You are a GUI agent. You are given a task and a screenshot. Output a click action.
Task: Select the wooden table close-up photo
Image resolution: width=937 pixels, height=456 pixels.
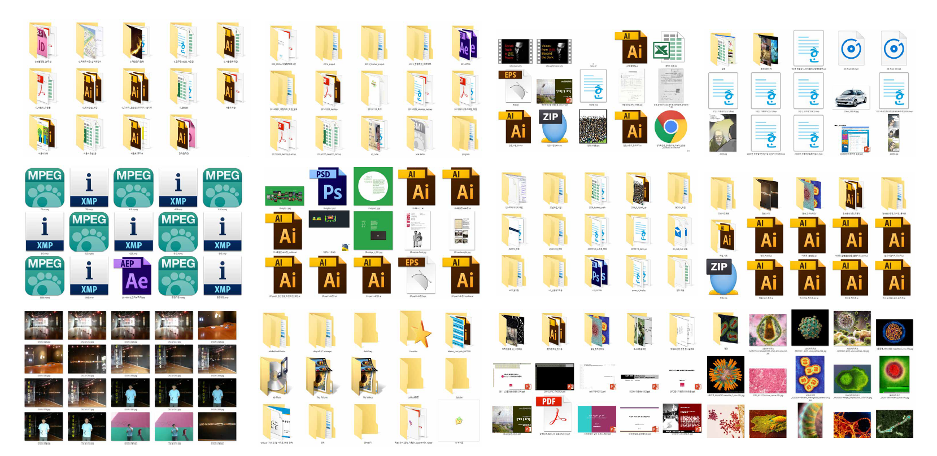217,325
